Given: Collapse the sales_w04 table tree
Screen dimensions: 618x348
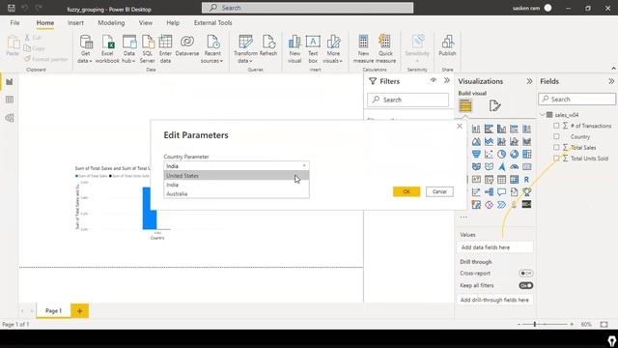Looking at the screenshot, I should pyautogui.click(x=543, y=115).
